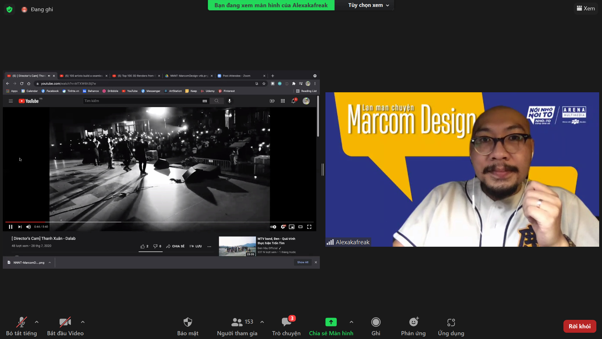This screenshot has width=602, height=339.
Task: Open Tùy chọn xem dropdown
Action: click(x=369, y=5)
